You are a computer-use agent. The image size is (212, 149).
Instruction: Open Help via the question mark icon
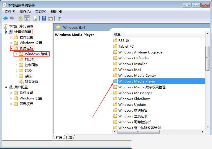pos(44,19)
